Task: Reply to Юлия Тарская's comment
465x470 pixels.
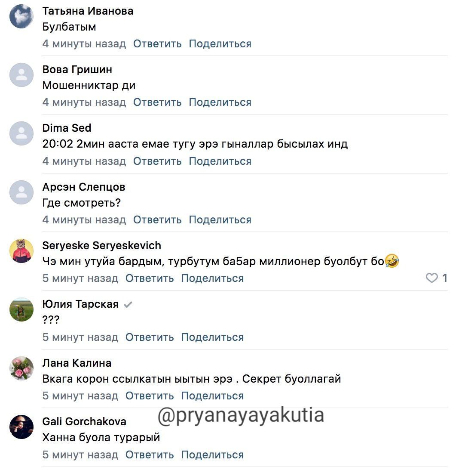Action: pyautogui.click(x=150, y=337)
